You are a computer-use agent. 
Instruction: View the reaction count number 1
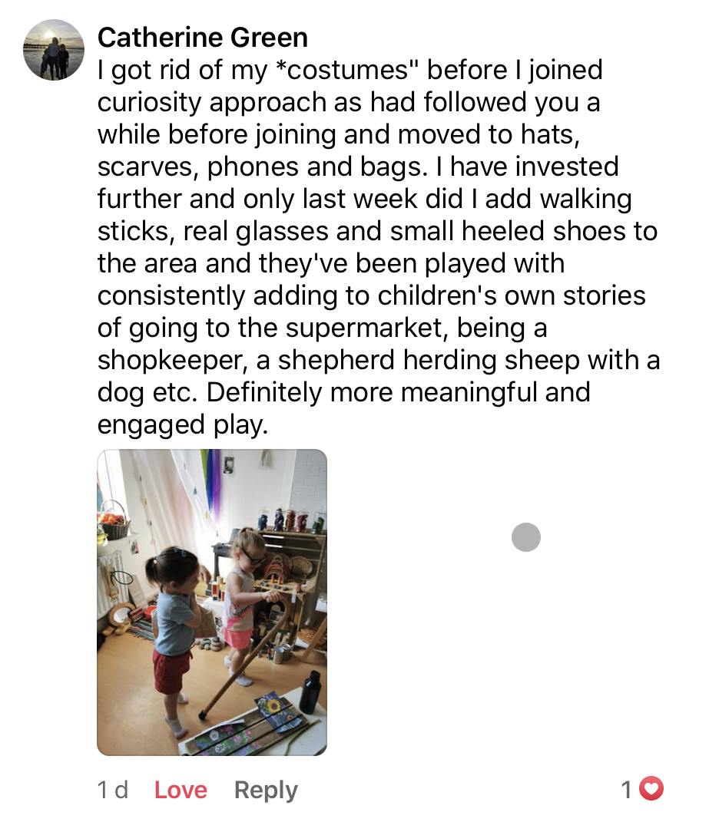[627, 789]
